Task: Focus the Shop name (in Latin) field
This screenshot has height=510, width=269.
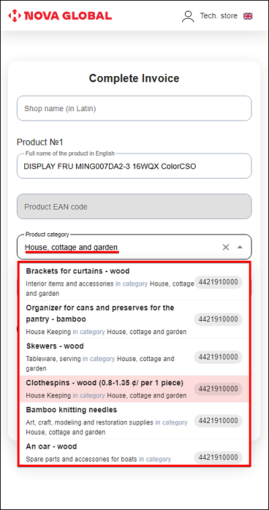Action: click(134, 108)
